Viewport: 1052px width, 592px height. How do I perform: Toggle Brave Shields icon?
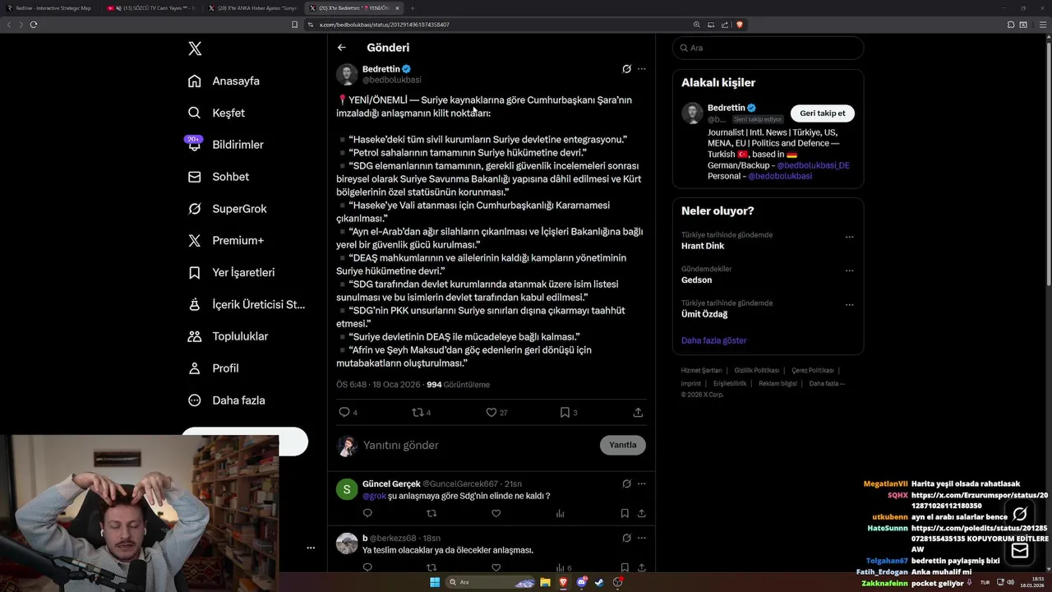coord(740,25)
